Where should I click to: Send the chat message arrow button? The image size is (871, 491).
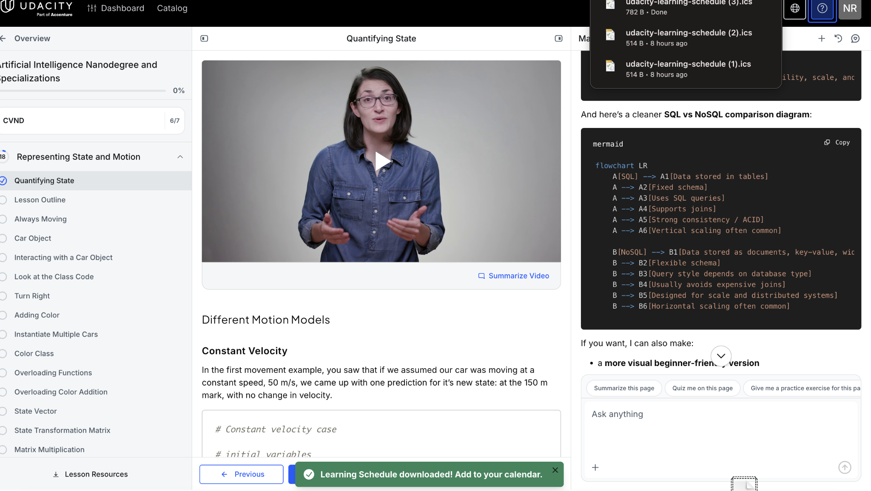[845, 468]
